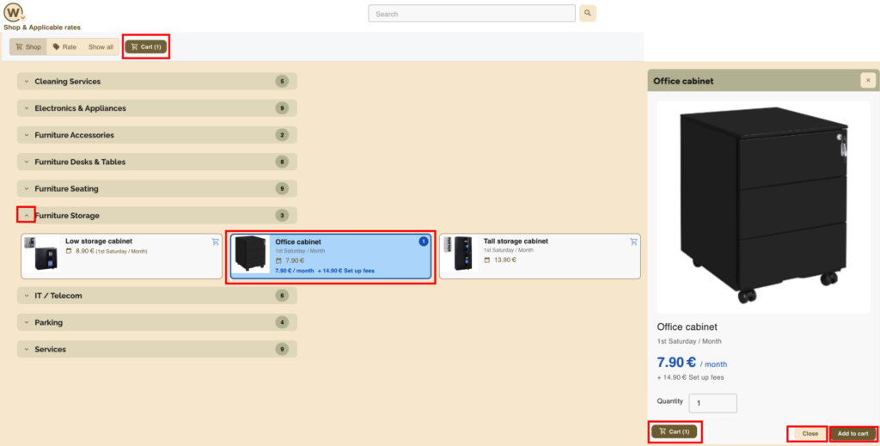Click the W logo icon
880x446 pixels.
14,13
